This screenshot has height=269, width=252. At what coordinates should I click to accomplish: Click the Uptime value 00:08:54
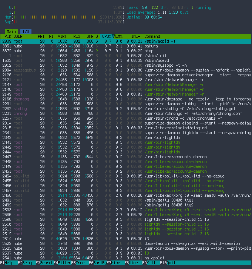click(153, 17)
